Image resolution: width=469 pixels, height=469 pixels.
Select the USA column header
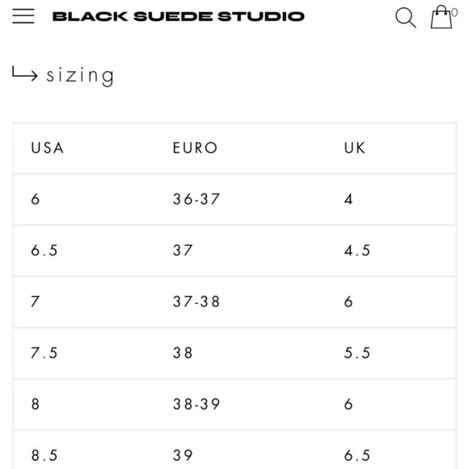(x=47, y=148)
